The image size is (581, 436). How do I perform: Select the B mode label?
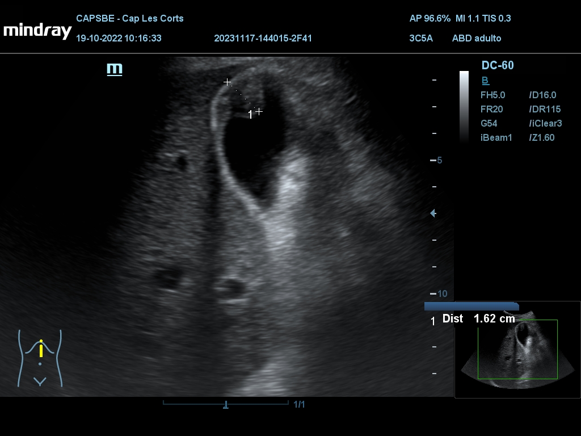click(485, 81)
